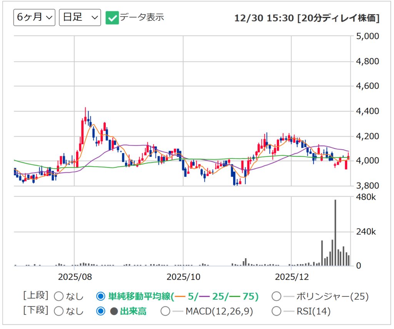The width and height of the screenshot is (394, 329).
Task: Click the 2025/08 date label on axis
Action: pos(74,277)
